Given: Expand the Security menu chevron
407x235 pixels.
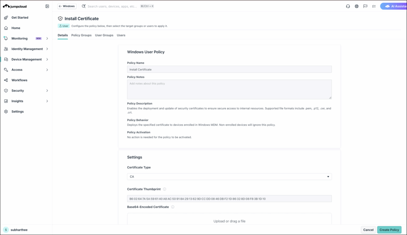Looking at the screenshot, I should pyautogui.click(x=47, y=91).
